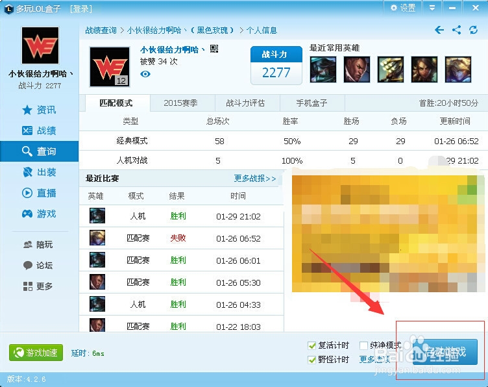488x387 pixels.
Task: Click the [登录] login link
Action: click(81, 8)
